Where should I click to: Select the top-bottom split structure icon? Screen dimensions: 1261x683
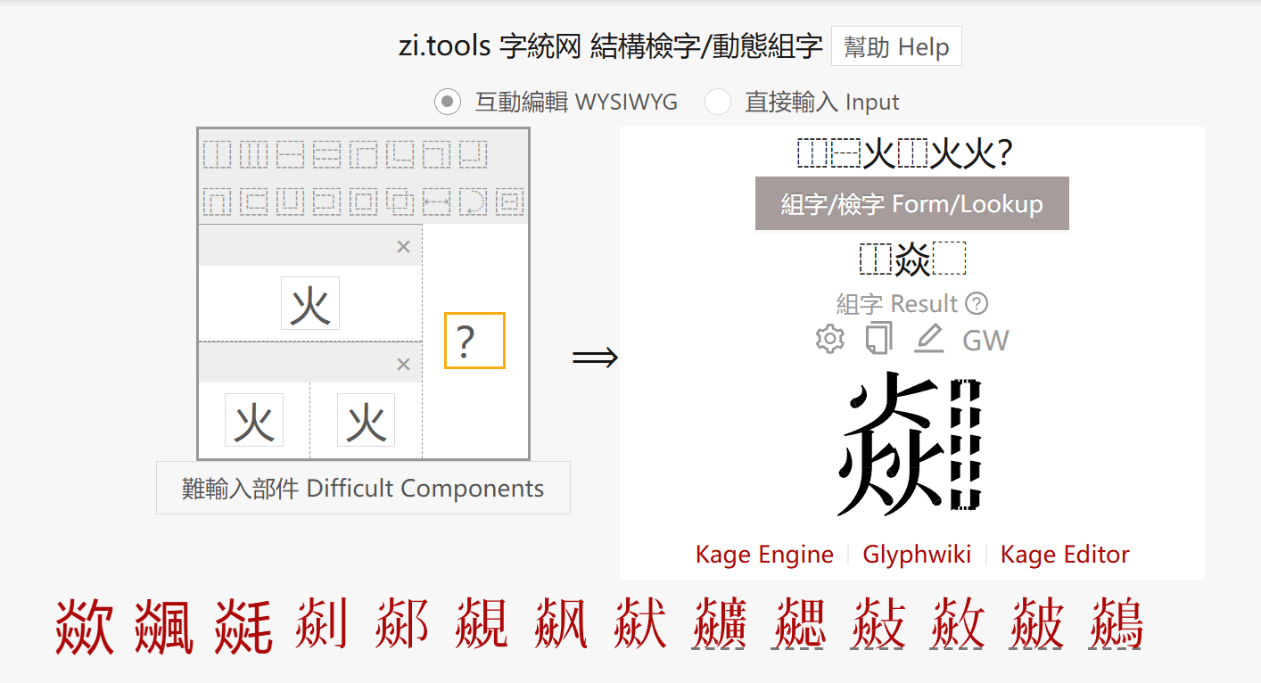[291, 154]
